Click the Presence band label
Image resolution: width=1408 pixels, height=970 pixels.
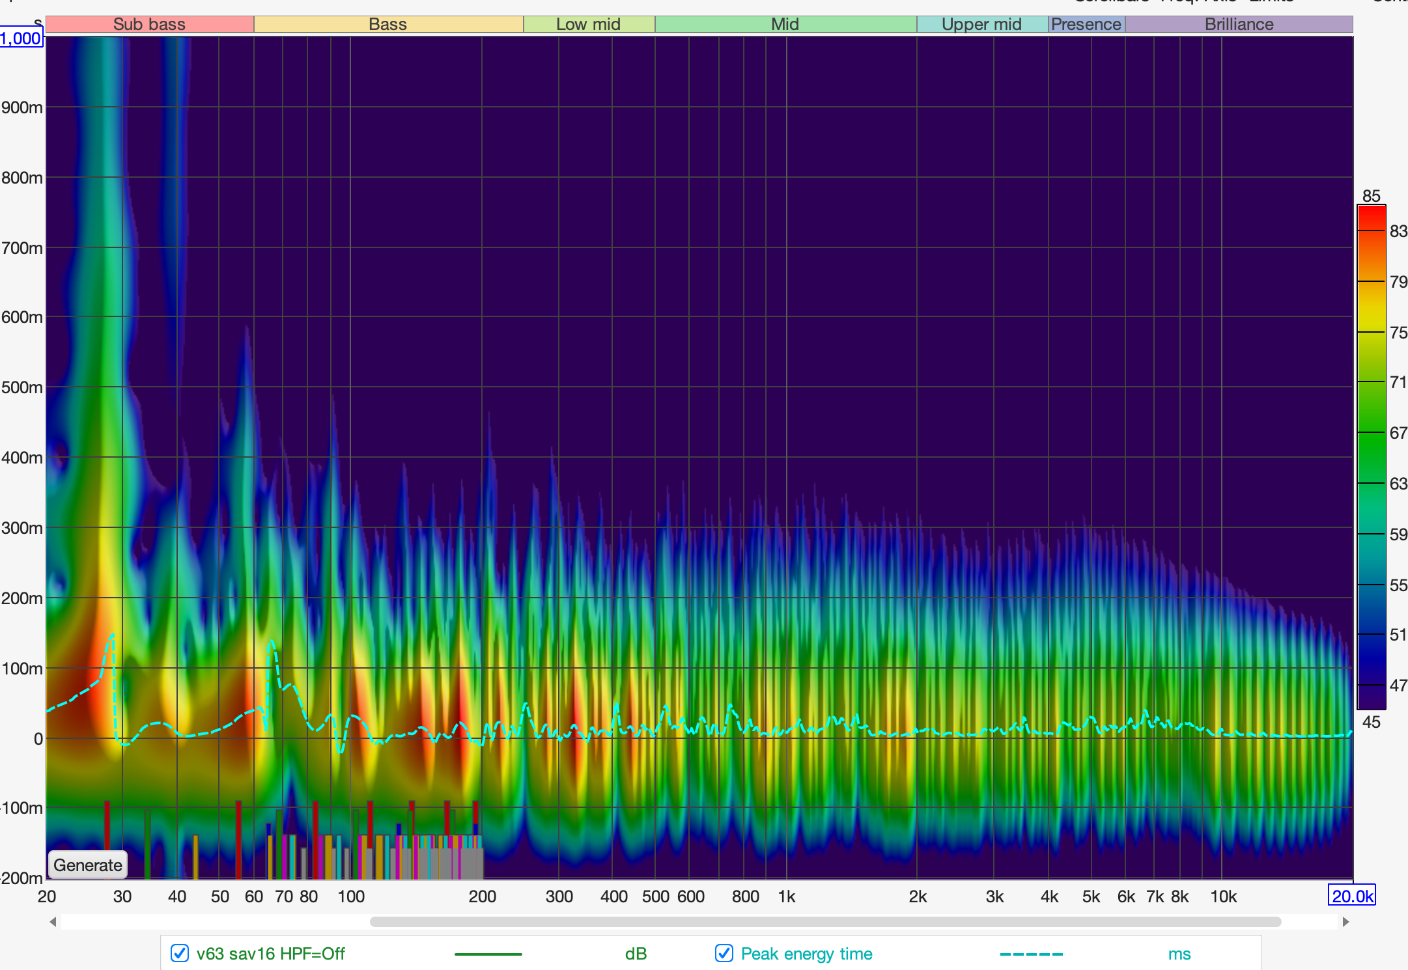click(1086, 24)
